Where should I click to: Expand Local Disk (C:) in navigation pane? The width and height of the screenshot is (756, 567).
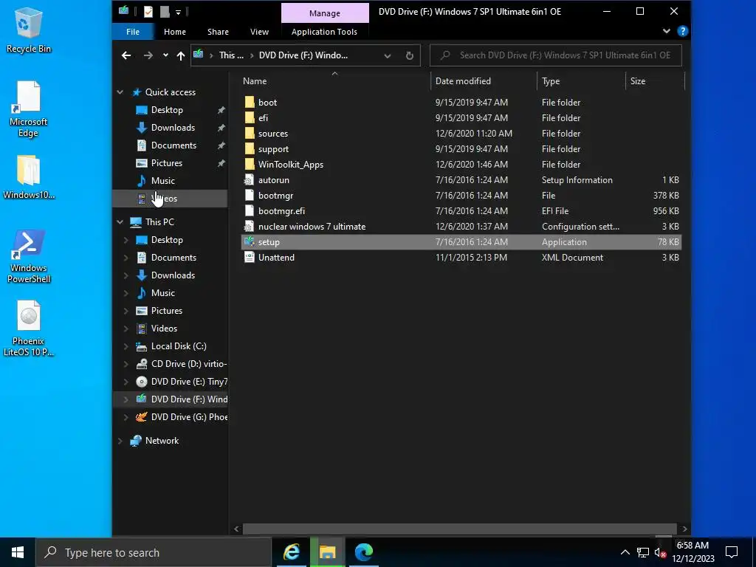coord(126,346)
